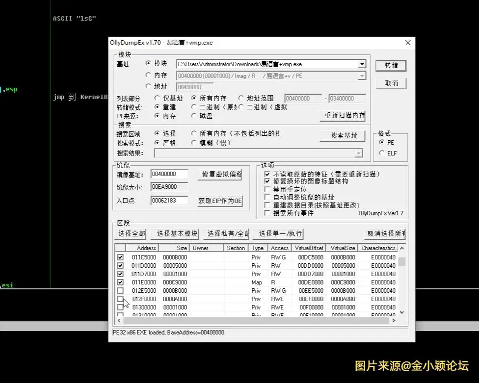Select the ELF format radio button
479x383 pixels.
(382, 153)
